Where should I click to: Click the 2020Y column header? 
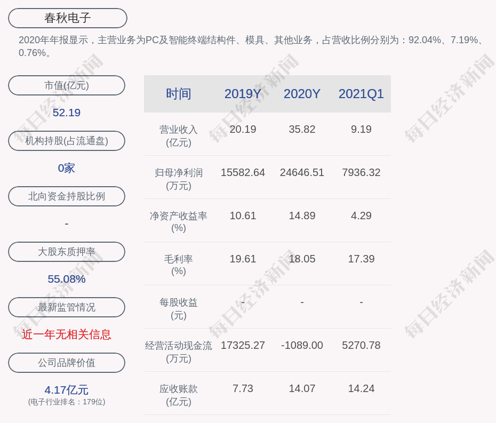pyautogui.click(x=302, y=94)
